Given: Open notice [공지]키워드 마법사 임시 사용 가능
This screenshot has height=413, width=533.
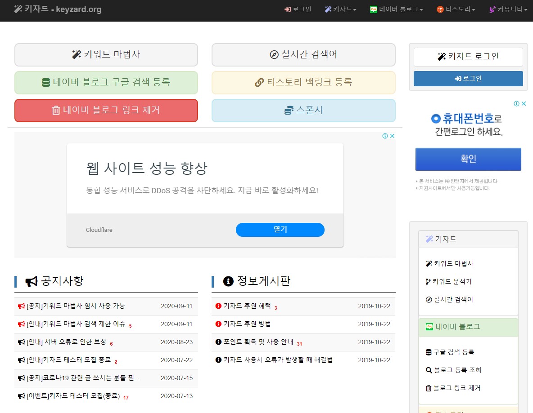Looking at the screenshot, I should tap(76, 306).
